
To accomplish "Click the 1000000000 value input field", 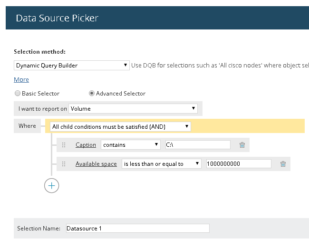I will pos(238,164).
